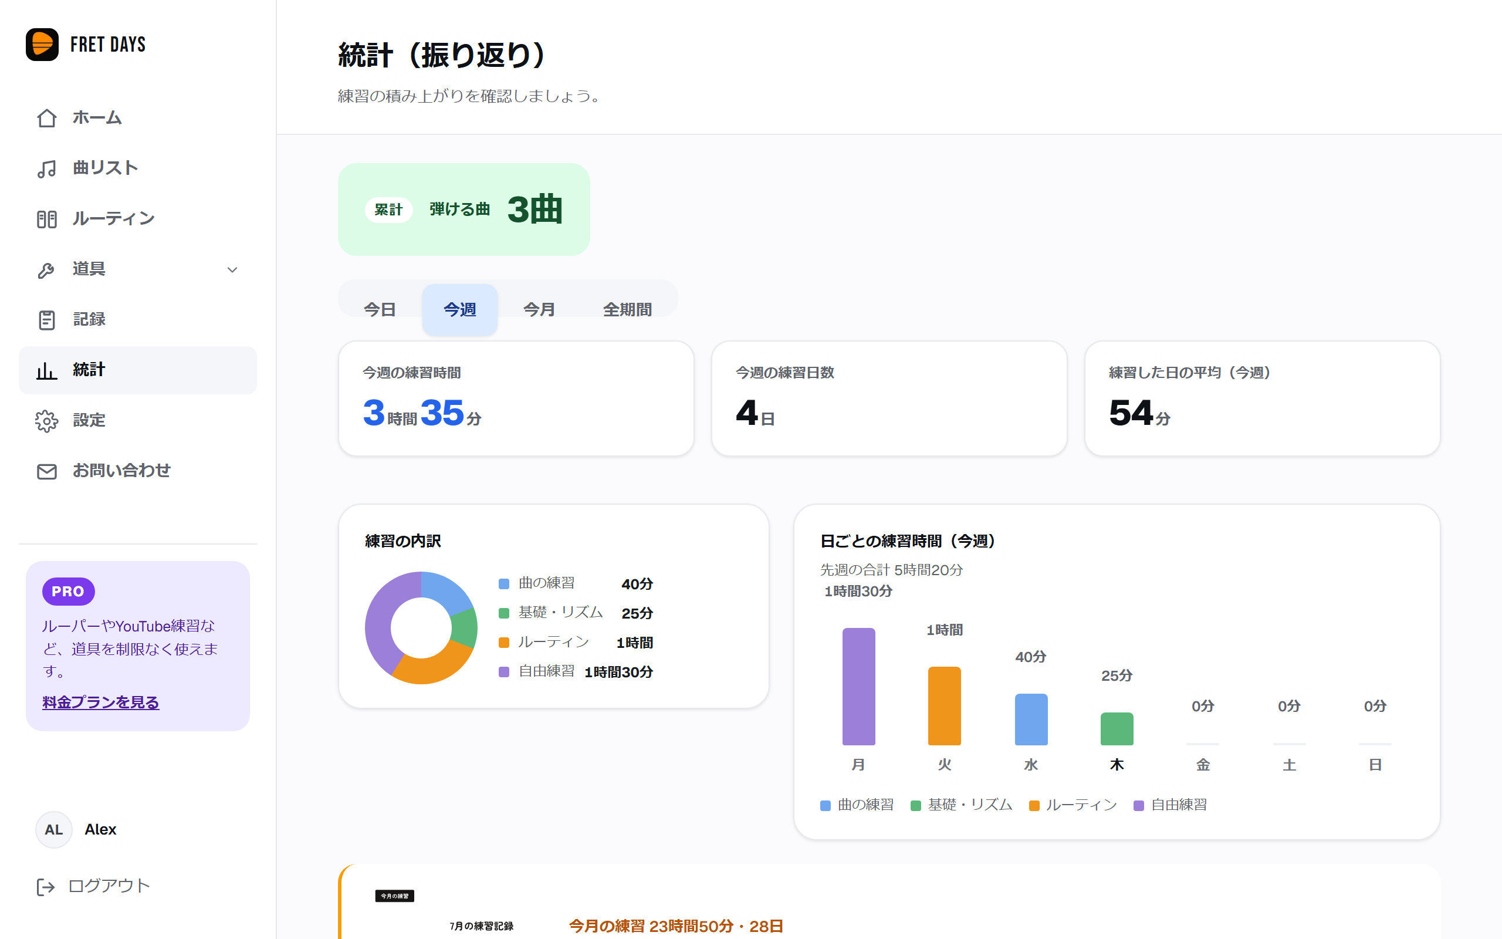Image resolution: width=1502 pixels, height=939 pixels.
Task: Click the envelope icon for お問い合わせ
Action: pyautogui.click(x=46, y=471)
